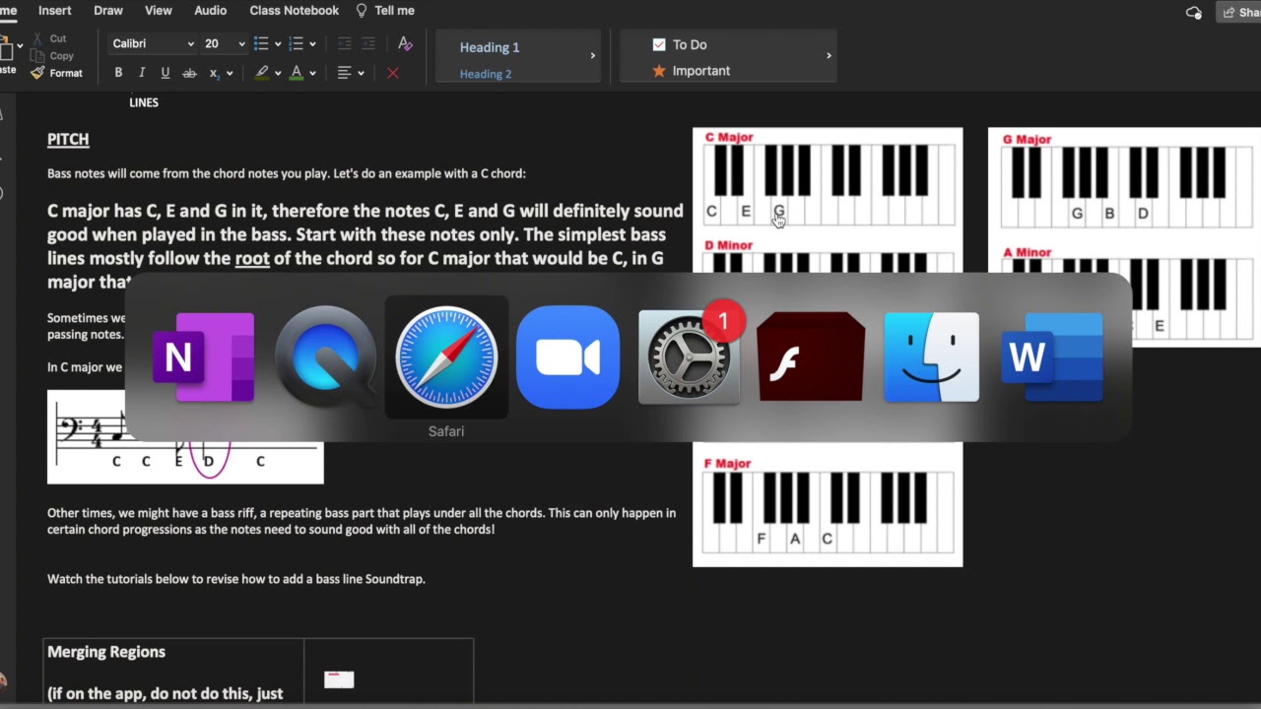The width and height of the screenshot is (1261, 709).
Task: Expand the tags gallery
Action: pos(829,56)
